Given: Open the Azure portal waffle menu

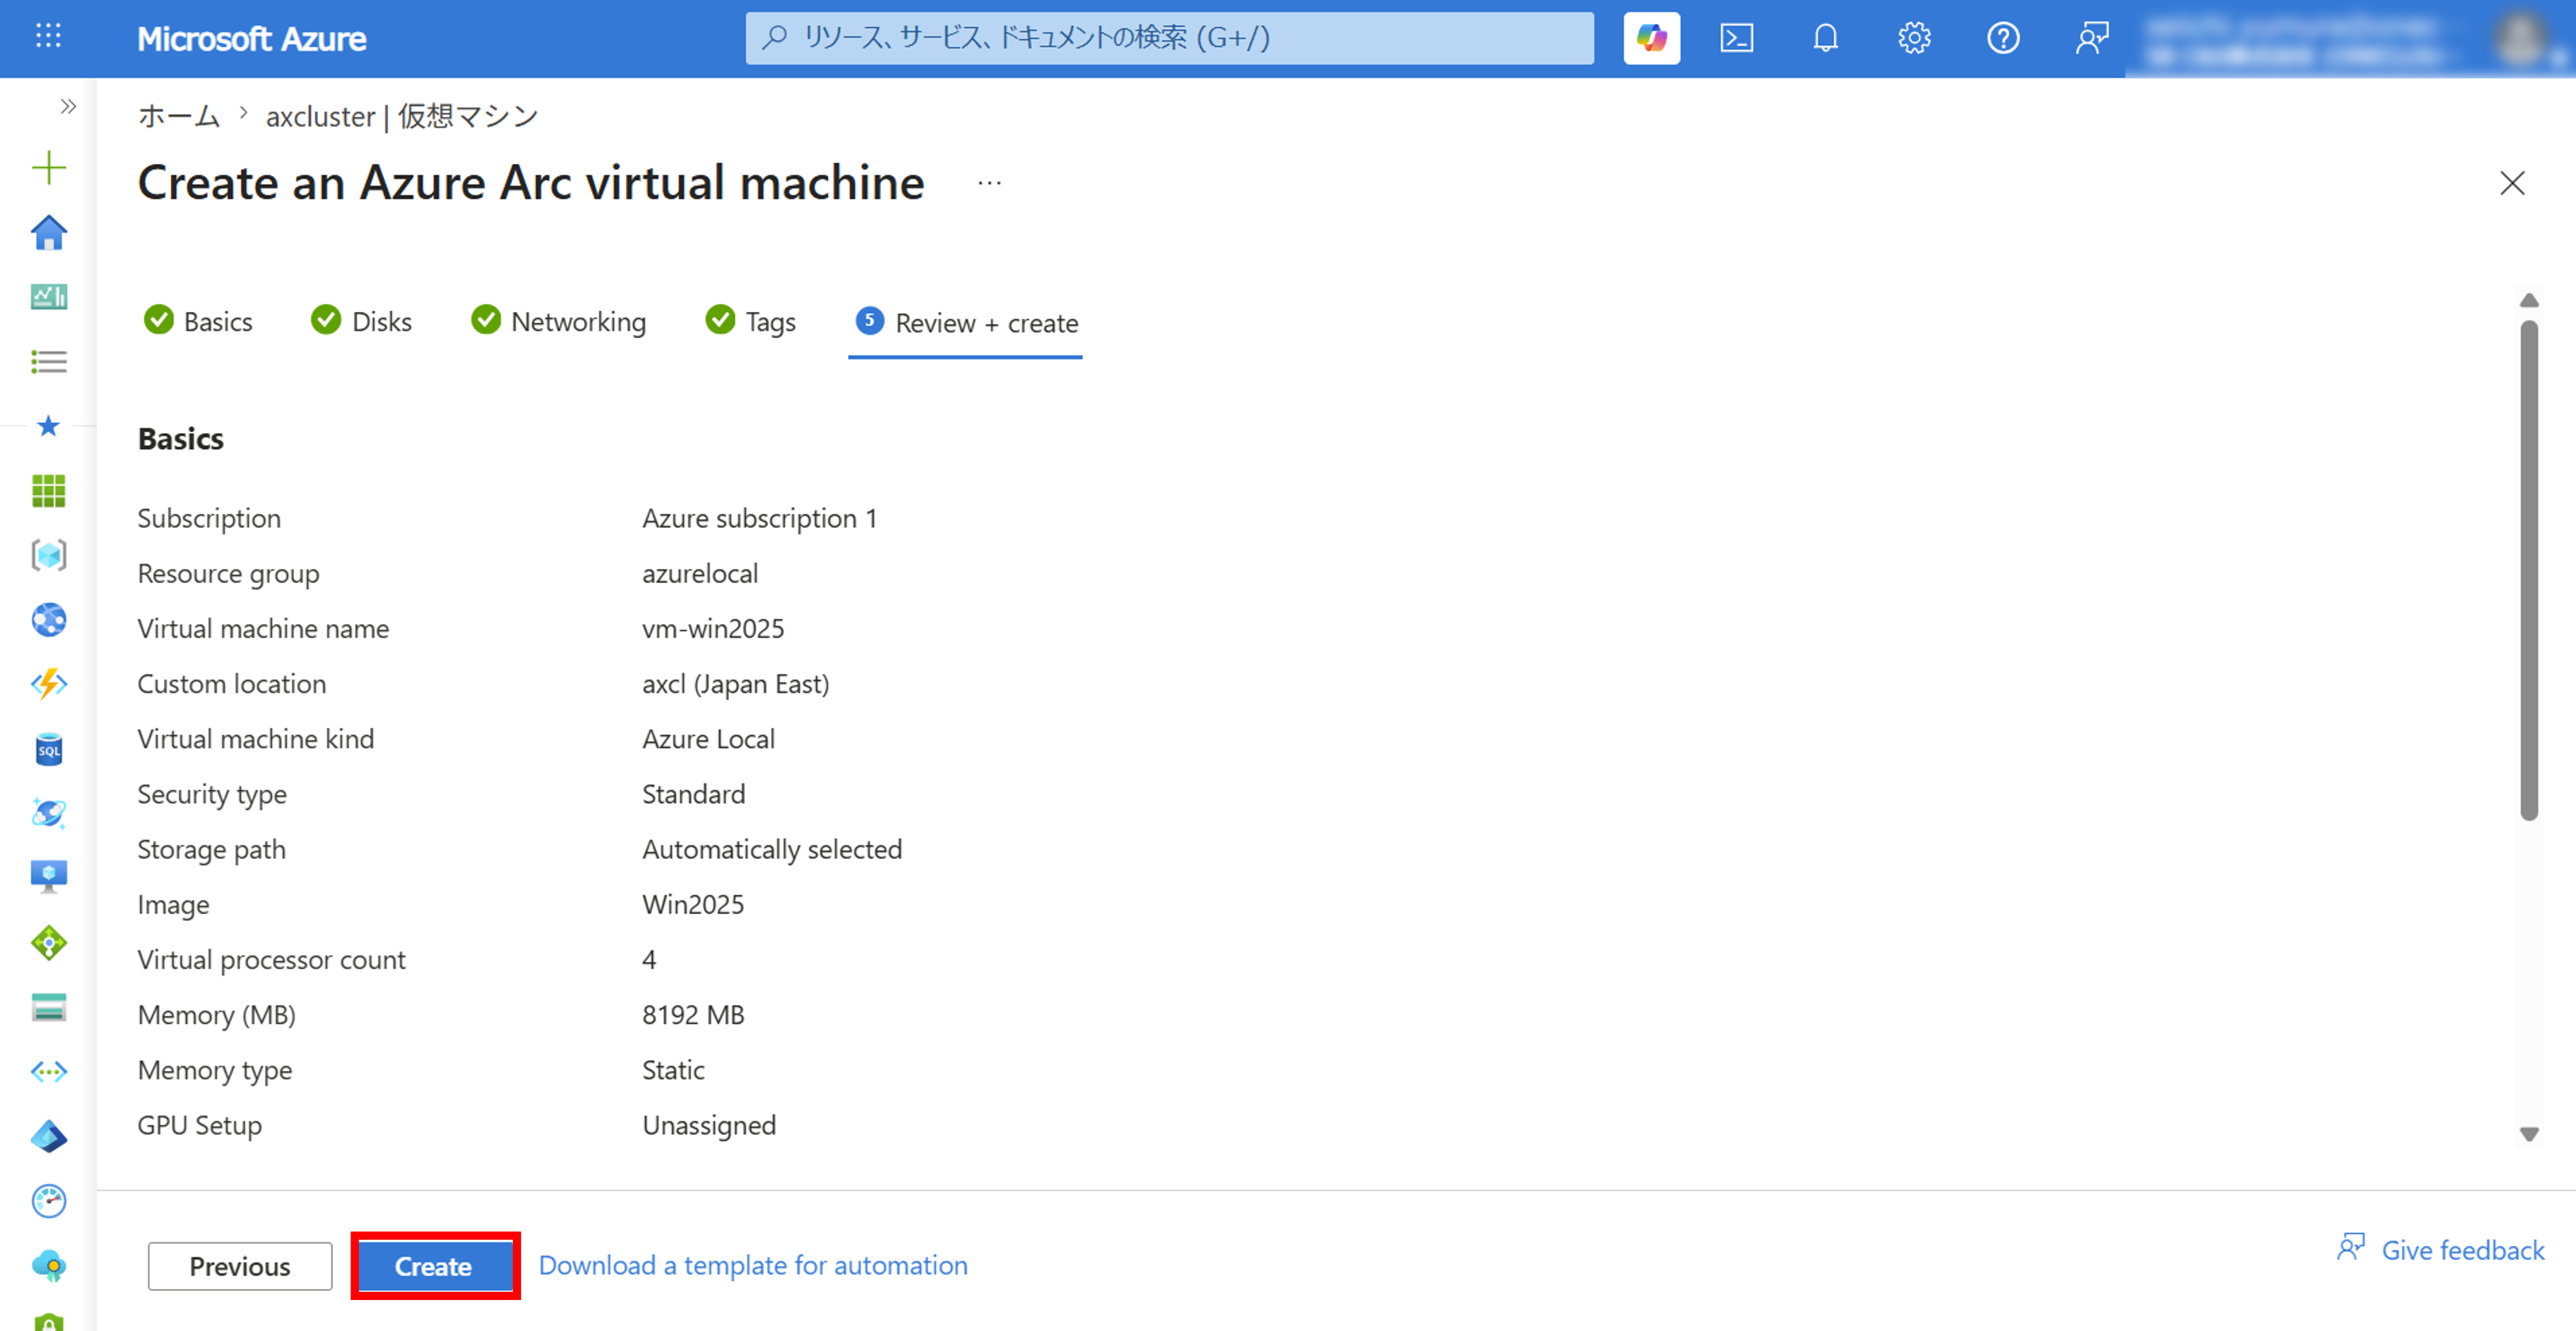Looking at the screenshot, I should (48, 37).
